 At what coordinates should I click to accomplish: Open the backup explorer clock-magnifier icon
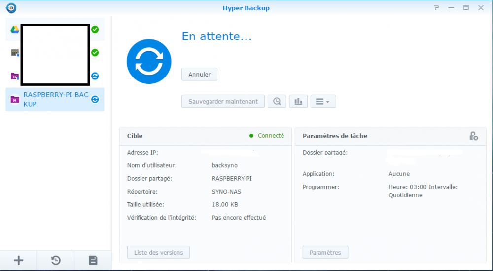tap(277, 101)
